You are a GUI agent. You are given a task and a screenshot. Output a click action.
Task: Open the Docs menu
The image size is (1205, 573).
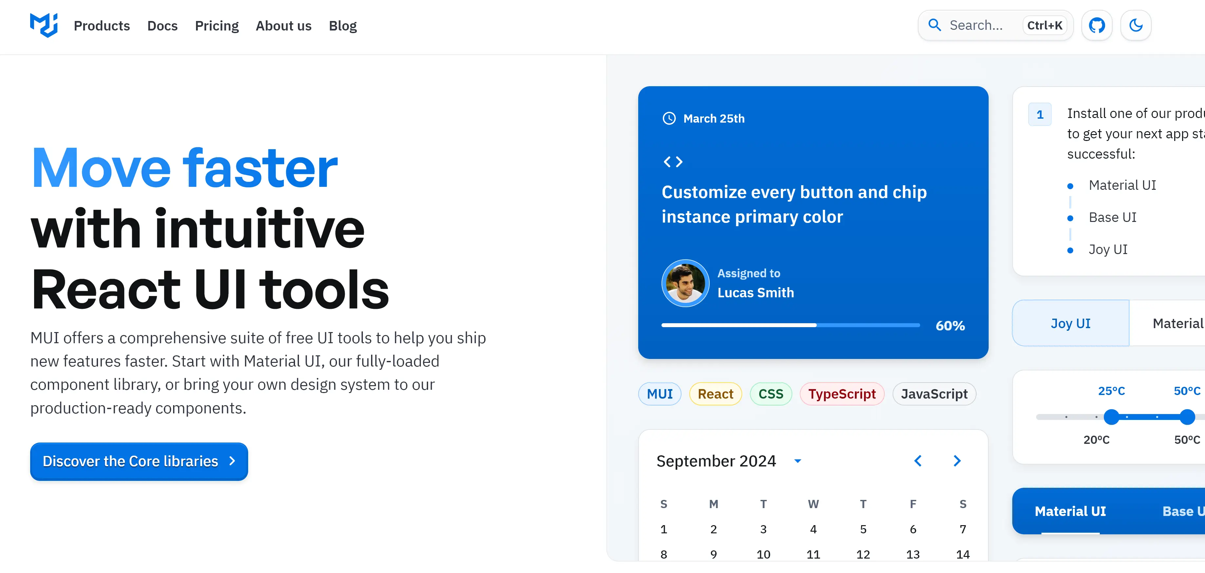tap(162, 26)
